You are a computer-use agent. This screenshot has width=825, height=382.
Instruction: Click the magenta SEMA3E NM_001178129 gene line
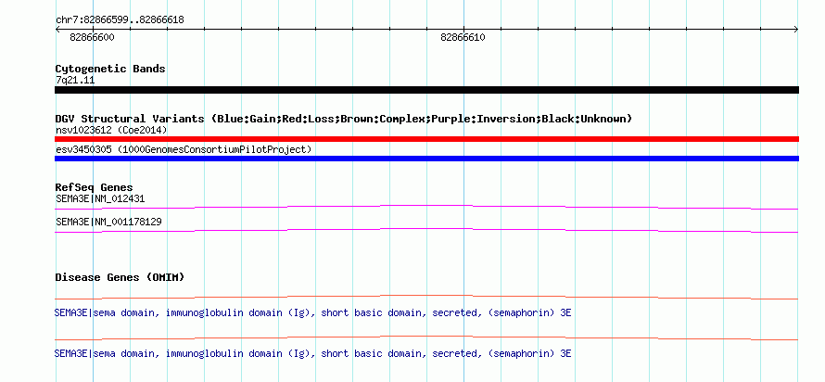[x=426, y=230]
